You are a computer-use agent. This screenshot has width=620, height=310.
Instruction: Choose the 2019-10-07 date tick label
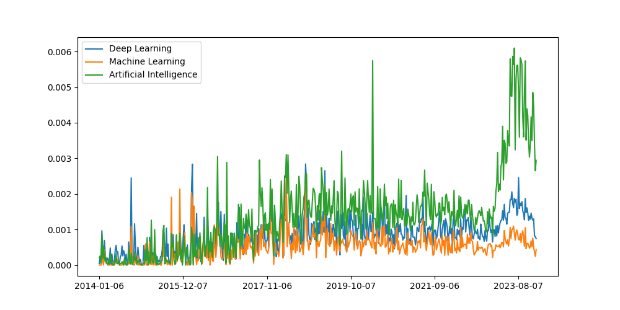click(x=351, y=286)
